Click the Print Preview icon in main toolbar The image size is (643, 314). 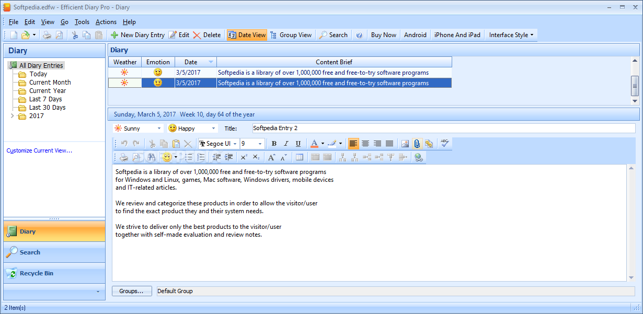pyautogui.click(x=59, y=35)
